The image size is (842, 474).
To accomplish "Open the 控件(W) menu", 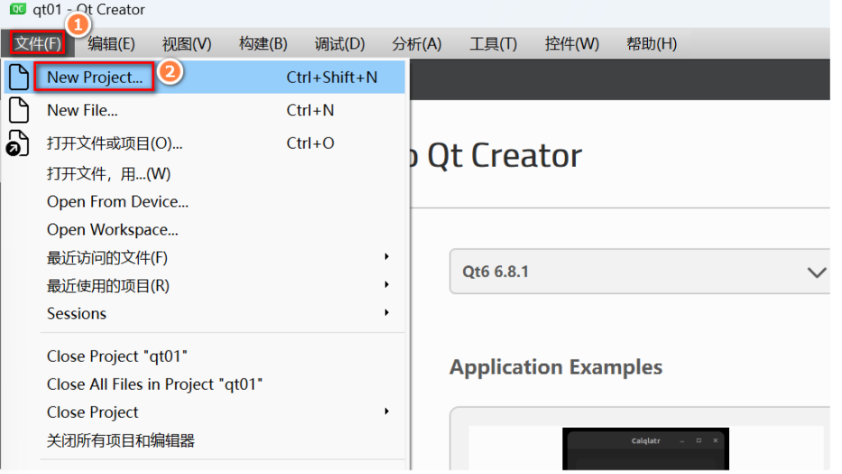I will pyautogui.click(x=571, y=43).
